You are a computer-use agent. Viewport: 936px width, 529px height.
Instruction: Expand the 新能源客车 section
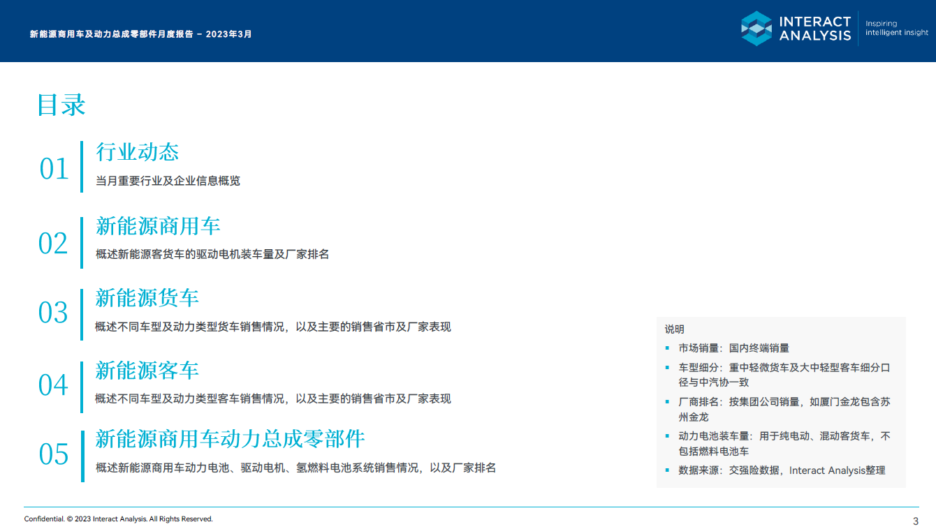144,371
